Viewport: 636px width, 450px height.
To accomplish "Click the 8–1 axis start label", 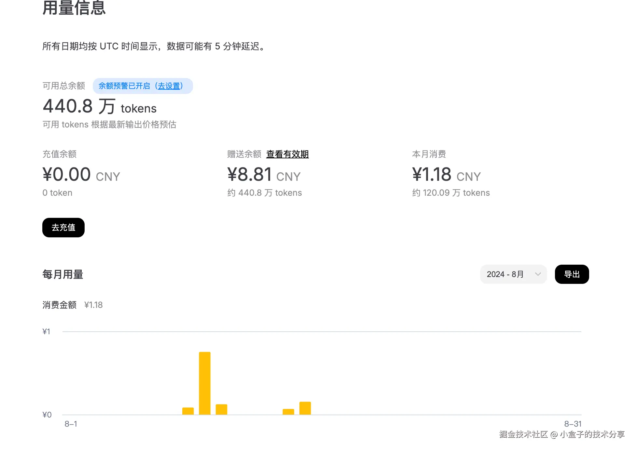I will click(71, 424).
